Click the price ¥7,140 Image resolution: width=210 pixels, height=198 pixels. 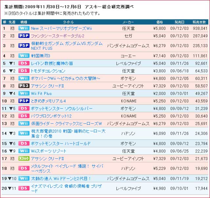pyautogui.click(x=159, y=56)
